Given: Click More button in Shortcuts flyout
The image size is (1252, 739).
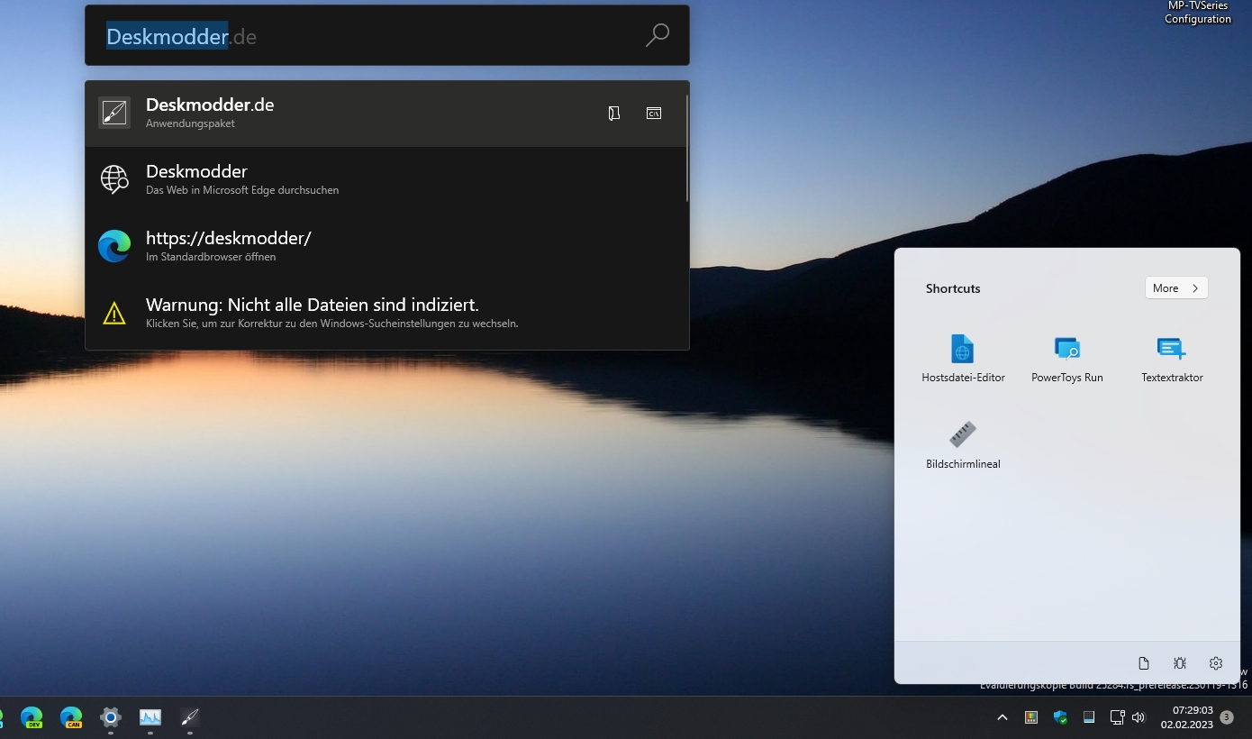Looking at the screenshot, I should point(1176,288).
